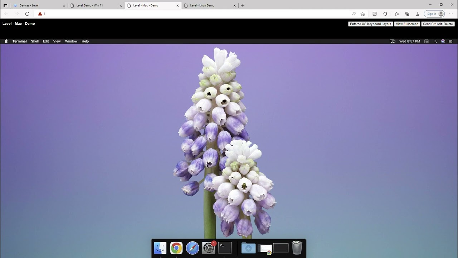Open the Downloads folder in the dock
This screenshot has width=458, height=258.
tap(248, 248)
